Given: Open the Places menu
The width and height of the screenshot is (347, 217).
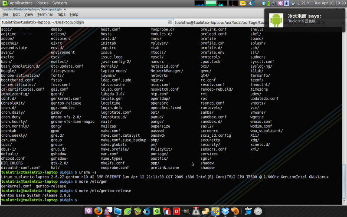Looking at the screenshot, I should click(43, 3).
